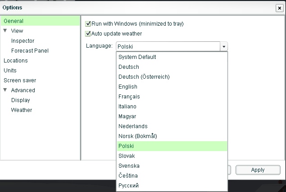Toggle Run with Windows checkbox
This screenshot has height=192, width=286.
88,24
